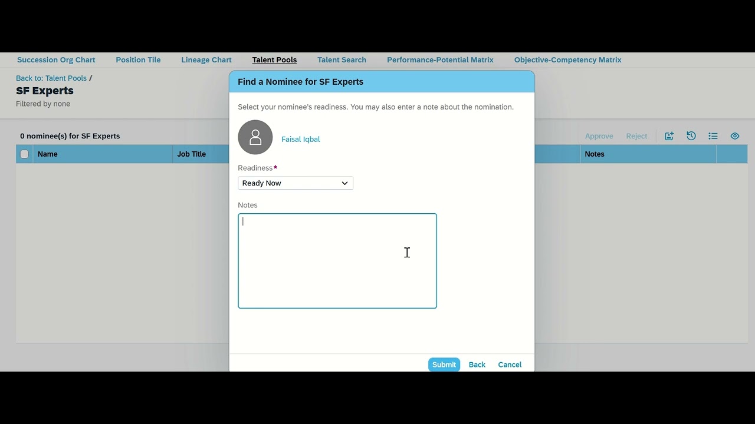Open the Objective-Competency Matrix tab

(567, 59)
